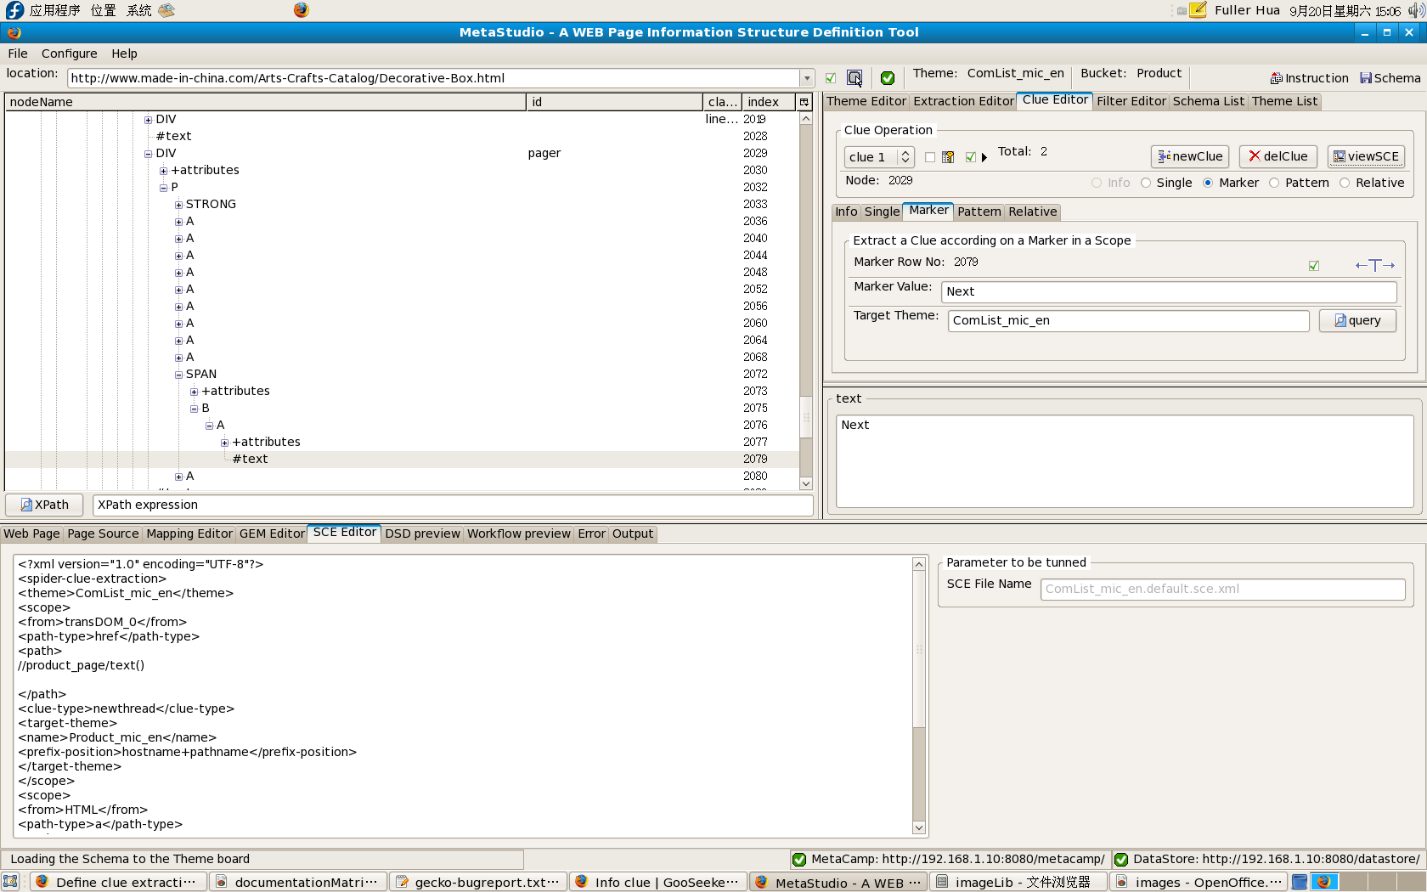1427x892 pixels.
Task: Open the Schema List tab
Action: pyautogui.click(x=1208, y=101)
